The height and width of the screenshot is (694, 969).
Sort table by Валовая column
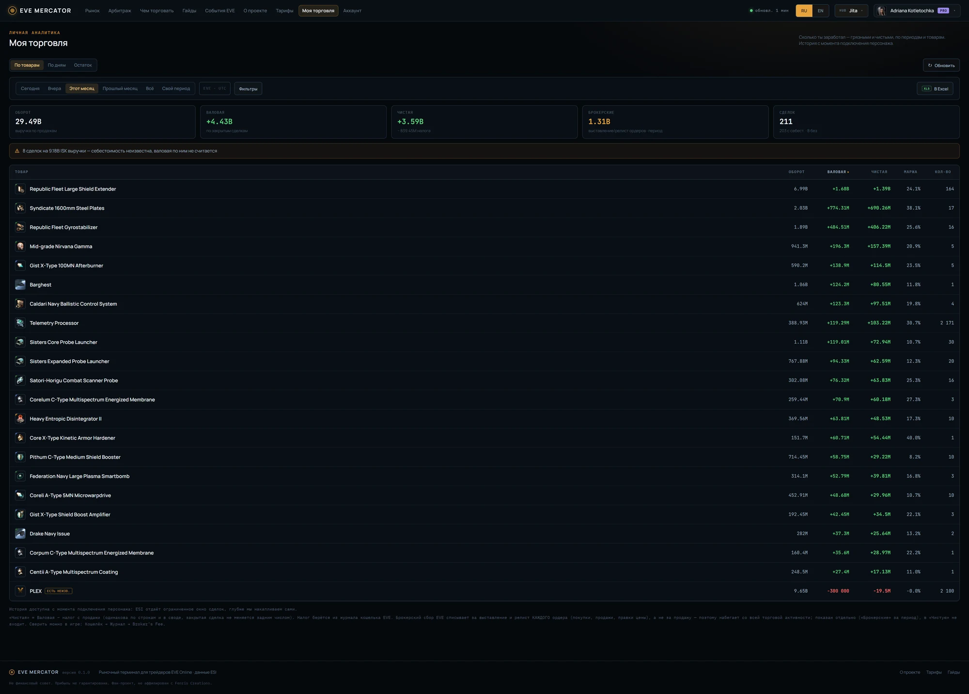tap(838, 172)
